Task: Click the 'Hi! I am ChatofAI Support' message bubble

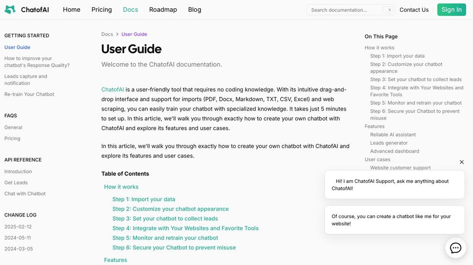Action: click(x=395, y=184)
